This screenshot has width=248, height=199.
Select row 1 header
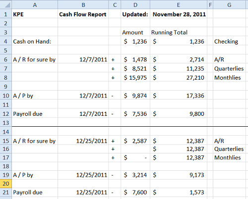[x=6, y=14]
